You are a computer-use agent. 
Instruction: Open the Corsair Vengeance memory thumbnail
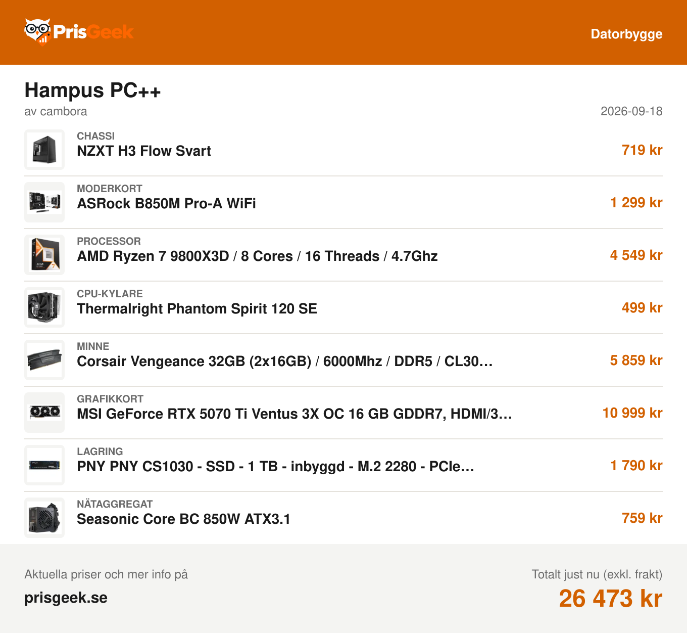44,360
